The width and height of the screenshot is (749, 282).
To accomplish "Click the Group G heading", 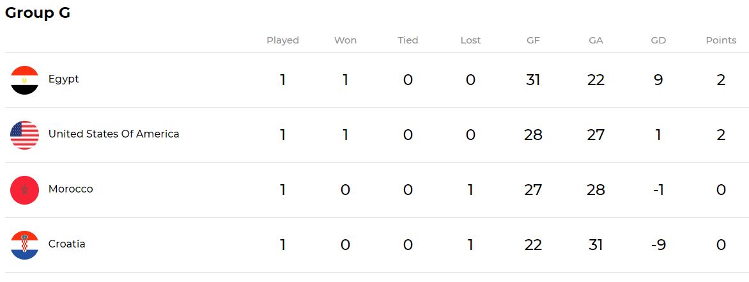I will [x=38, y=13].
